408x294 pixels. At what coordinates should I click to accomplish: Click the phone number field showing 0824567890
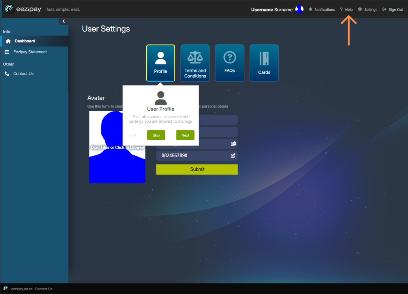pyautogui.click(x=197, y=155)
